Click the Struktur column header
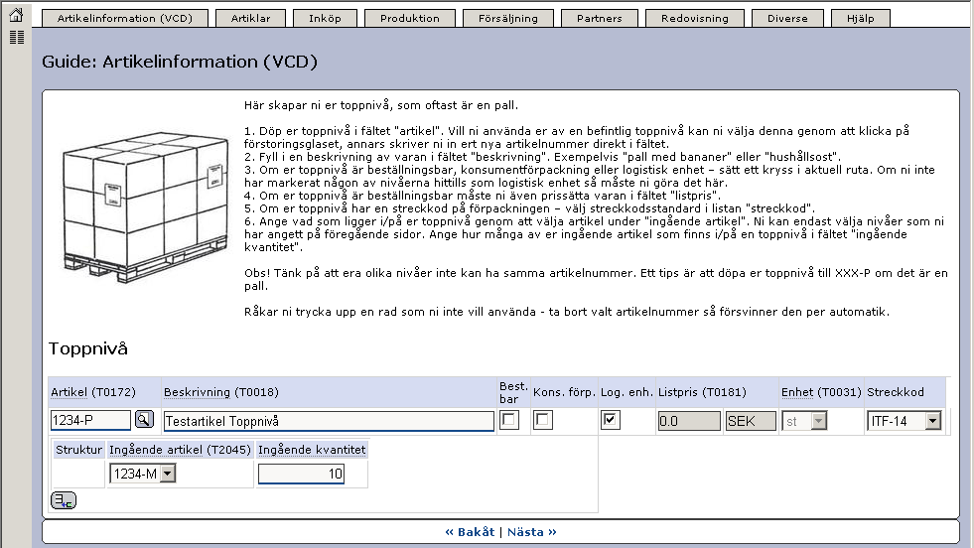This screenshot has height=548, width=974. click(78, 449)
